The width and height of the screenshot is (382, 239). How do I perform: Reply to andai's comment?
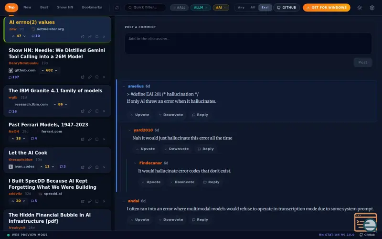pos(200,220)
